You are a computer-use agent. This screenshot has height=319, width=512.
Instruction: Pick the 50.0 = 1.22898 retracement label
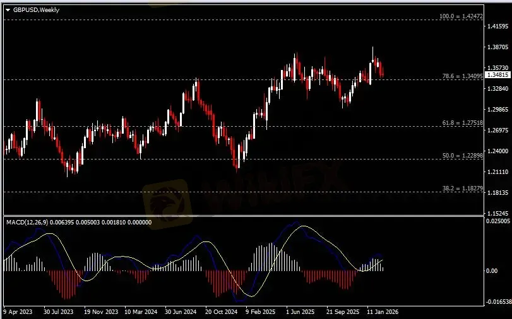pyautogui.click(x=461, y=155)
